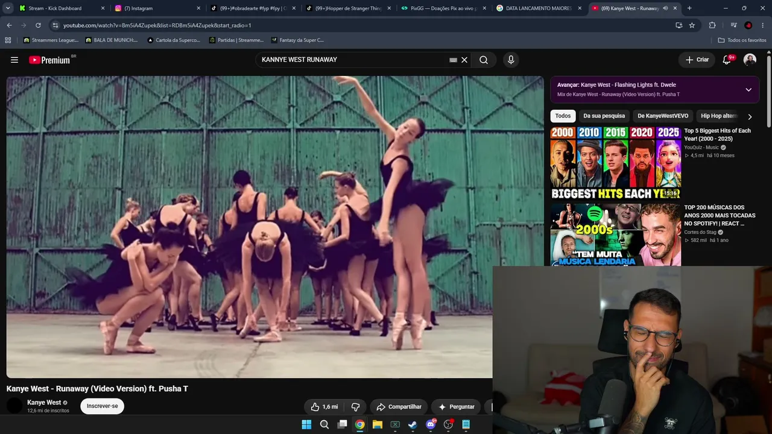This screenshot has height=434, width=772.
Task: Select the Da sua pesquisa filter chip
Action: click(604, 116)
